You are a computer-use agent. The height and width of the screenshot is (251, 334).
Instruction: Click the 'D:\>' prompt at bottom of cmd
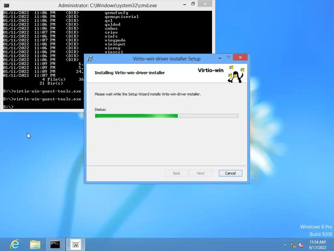click(x=8, y=107)
